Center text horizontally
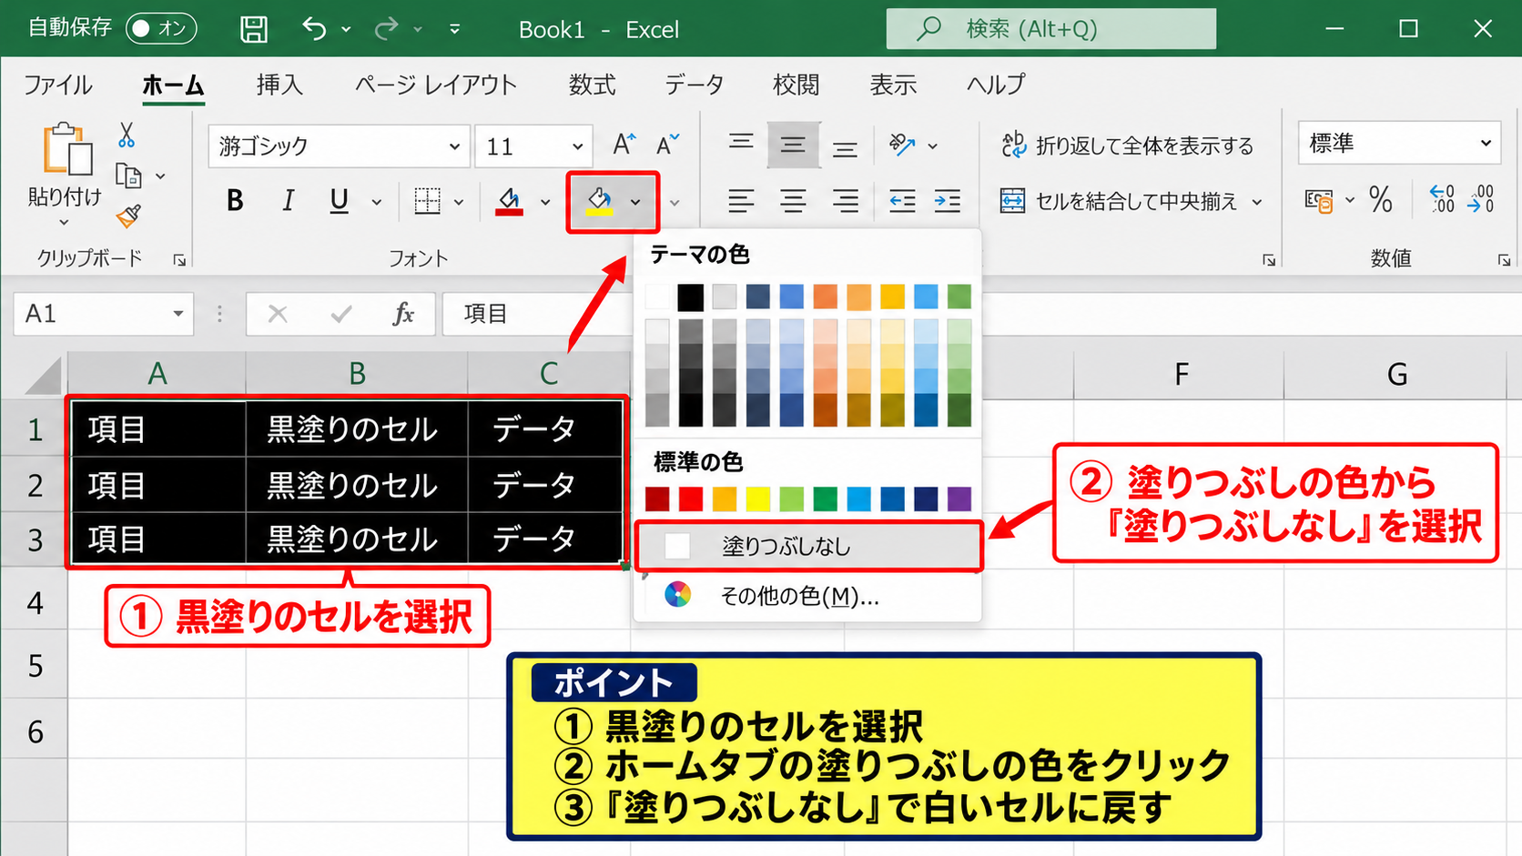1522x856 pixels. pos(793,201)
